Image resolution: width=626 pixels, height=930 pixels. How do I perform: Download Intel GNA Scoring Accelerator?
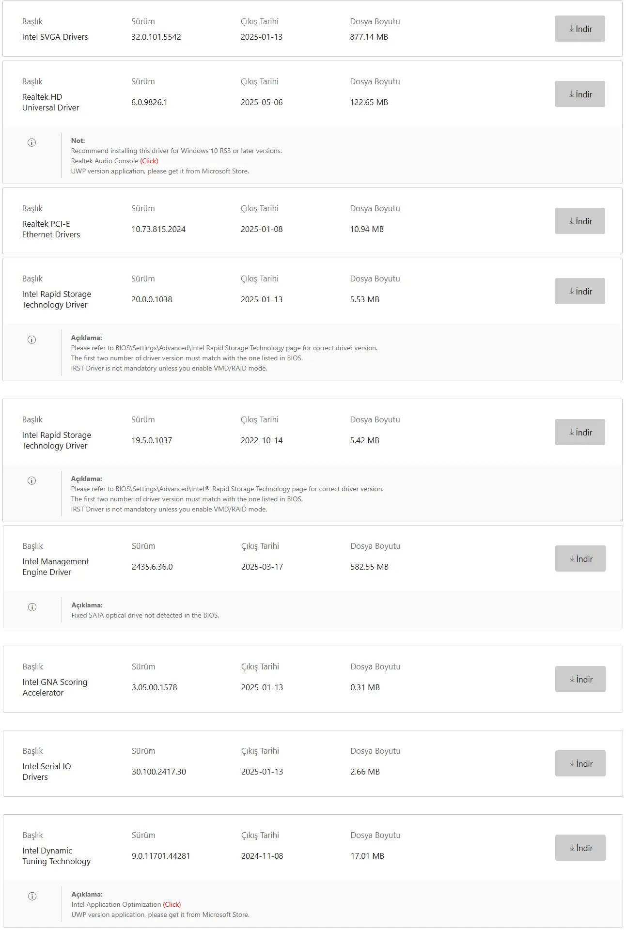[x=580, y=679]
